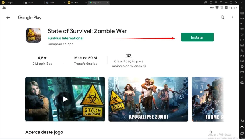The width and height of the screenshot is (245, 139).
Task: Open the Apocalipse Zumbi screenshot
Action: pyautogui.click(x=148, y=99)
